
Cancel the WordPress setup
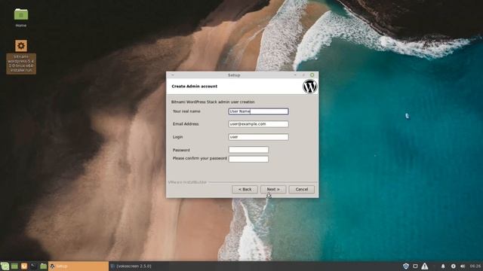(302, 189)
